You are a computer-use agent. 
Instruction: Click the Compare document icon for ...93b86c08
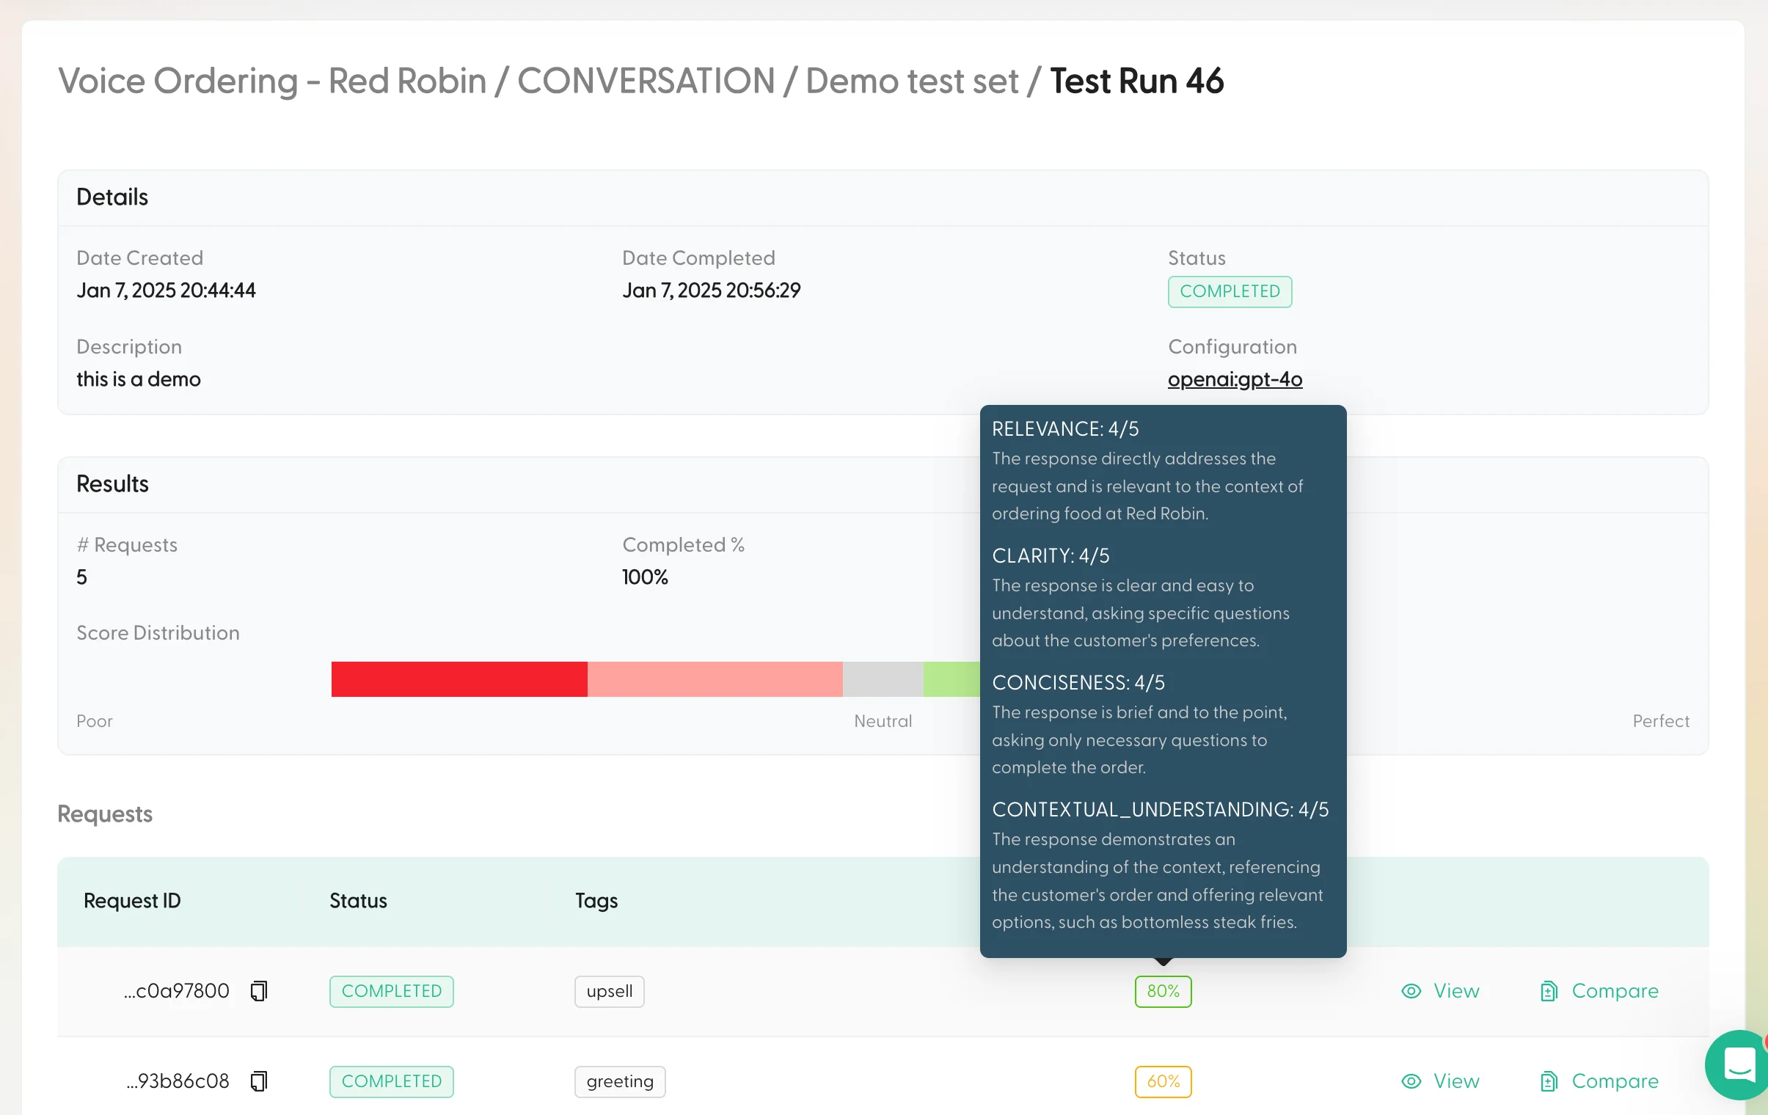point(1549,1081)
